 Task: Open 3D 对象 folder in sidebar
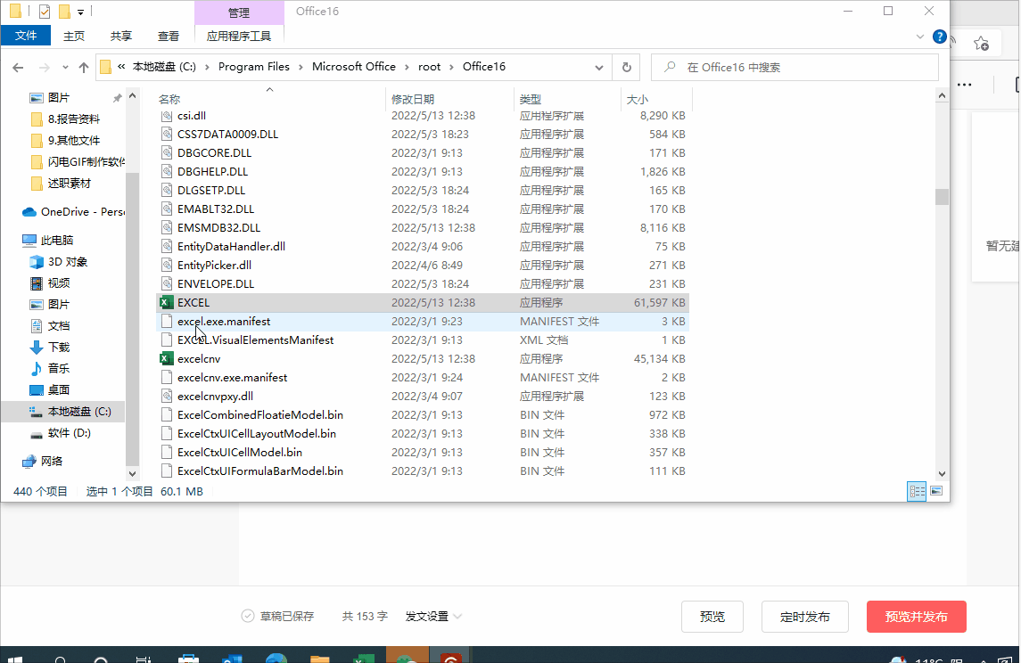(x=59, y=262)
